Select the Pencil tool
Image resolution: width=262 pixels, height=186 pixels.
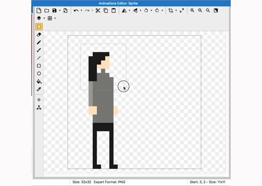click(39, 42)
